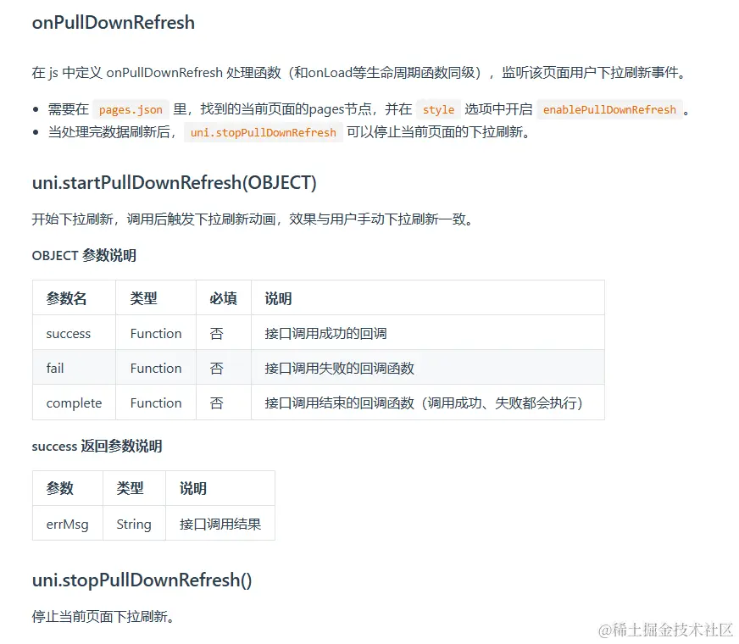The image size is (739, 644).
Task: Click Function type in the fail row
Action: point(156,368)
